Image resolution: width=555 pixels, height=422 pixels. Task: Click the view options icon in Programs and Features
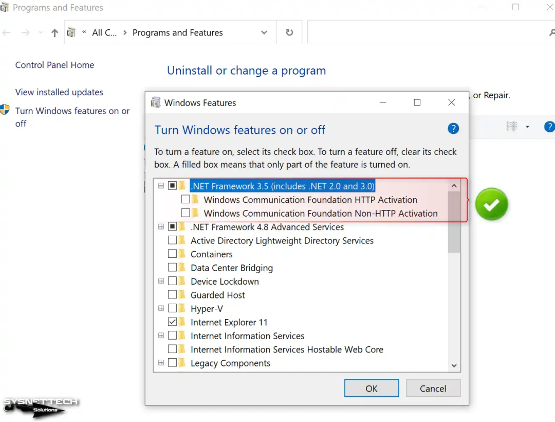click(x=512, y=126)
